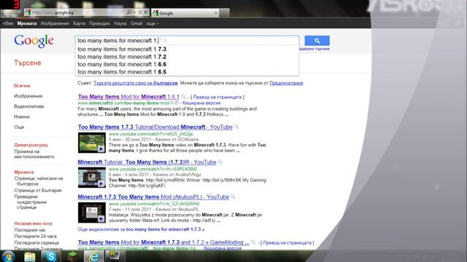Click the Google logo

[34, 41]
